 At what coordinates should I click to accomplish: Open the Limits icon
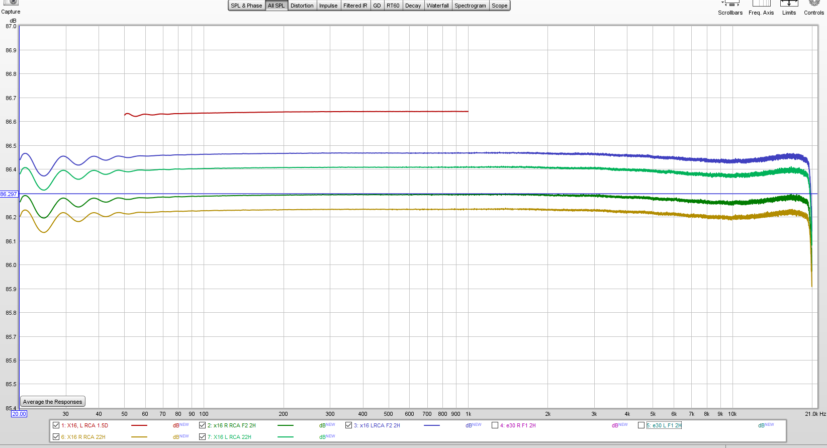789,3
